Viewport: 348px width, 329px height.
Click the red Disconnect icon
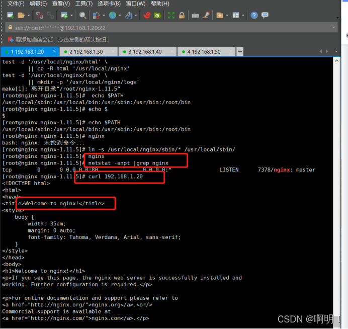coord(40,15)
